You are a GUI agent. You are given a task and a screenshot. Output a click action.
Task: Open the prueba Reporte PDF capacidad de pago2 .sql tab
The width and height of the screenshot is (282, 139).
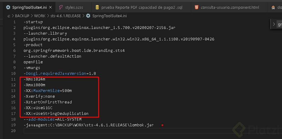pyautogui.click(x=142, y=7)
